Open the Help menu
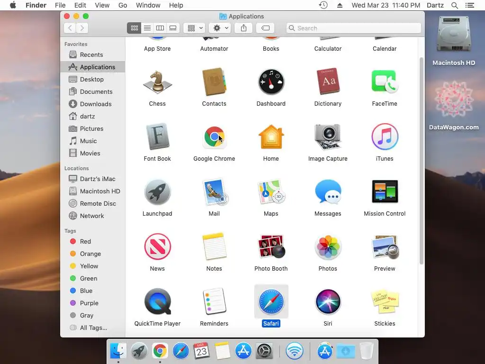 (176, 5)
